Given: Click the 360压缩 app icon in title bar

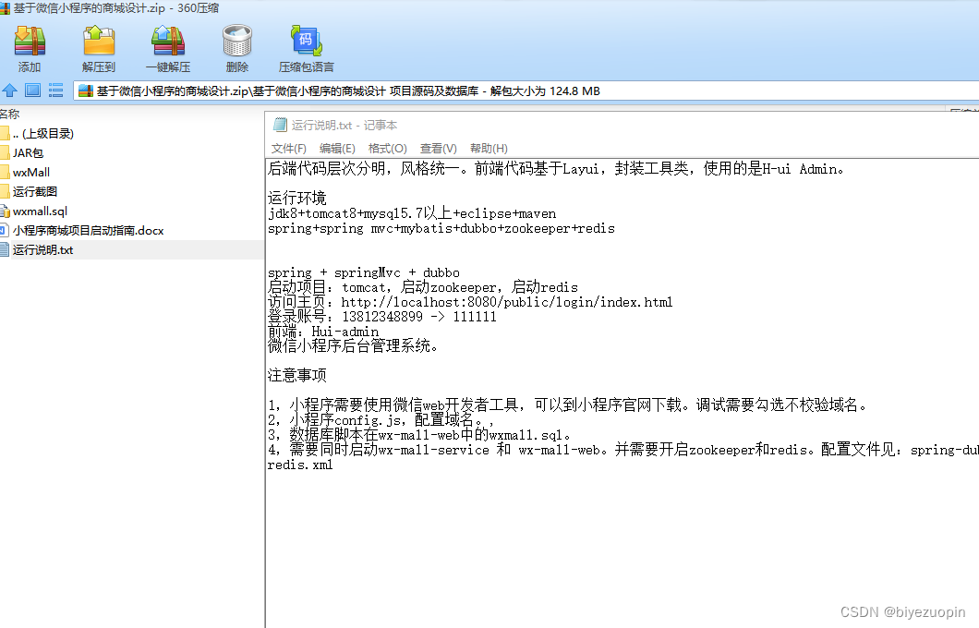Looking at the screenshot, I should (x=5, y=8).
